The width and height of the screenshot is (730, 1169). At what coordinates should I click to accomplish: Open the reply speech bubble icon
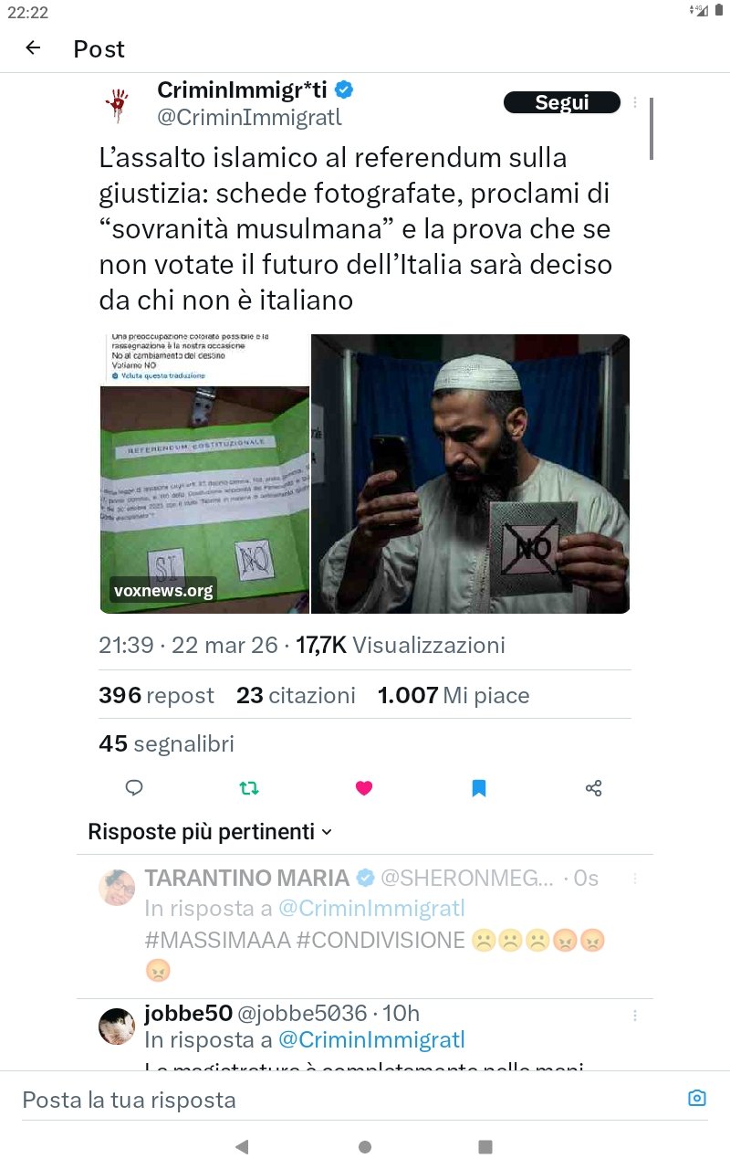tap(134, 788)
